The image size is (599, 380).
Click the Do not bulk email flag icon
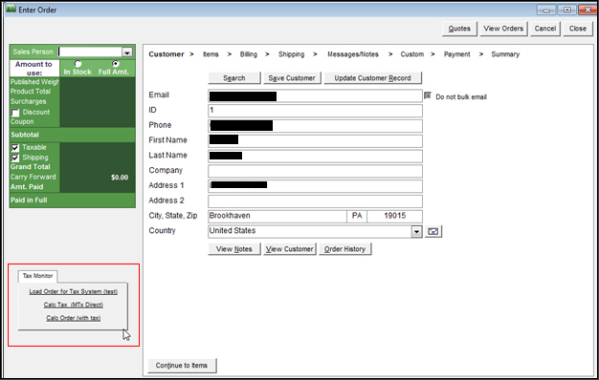coord(428,95)
